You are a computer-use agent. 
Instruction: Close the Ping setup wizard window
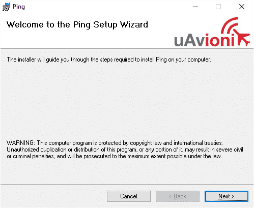click(x=242, y=7)
